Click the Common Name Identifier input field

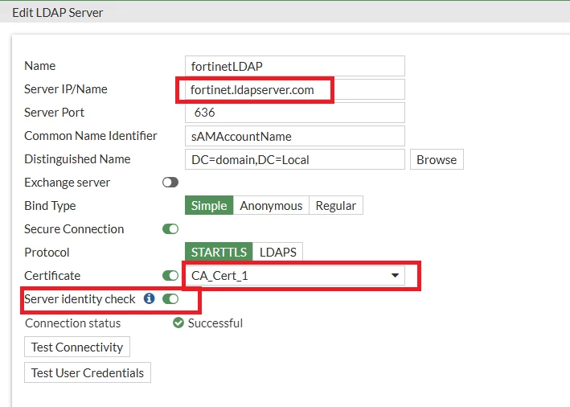(295, 136)
